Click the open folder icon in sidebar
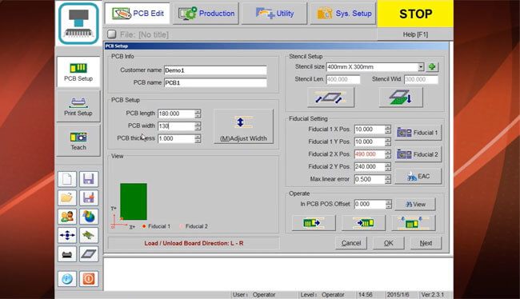 point(67,198)
